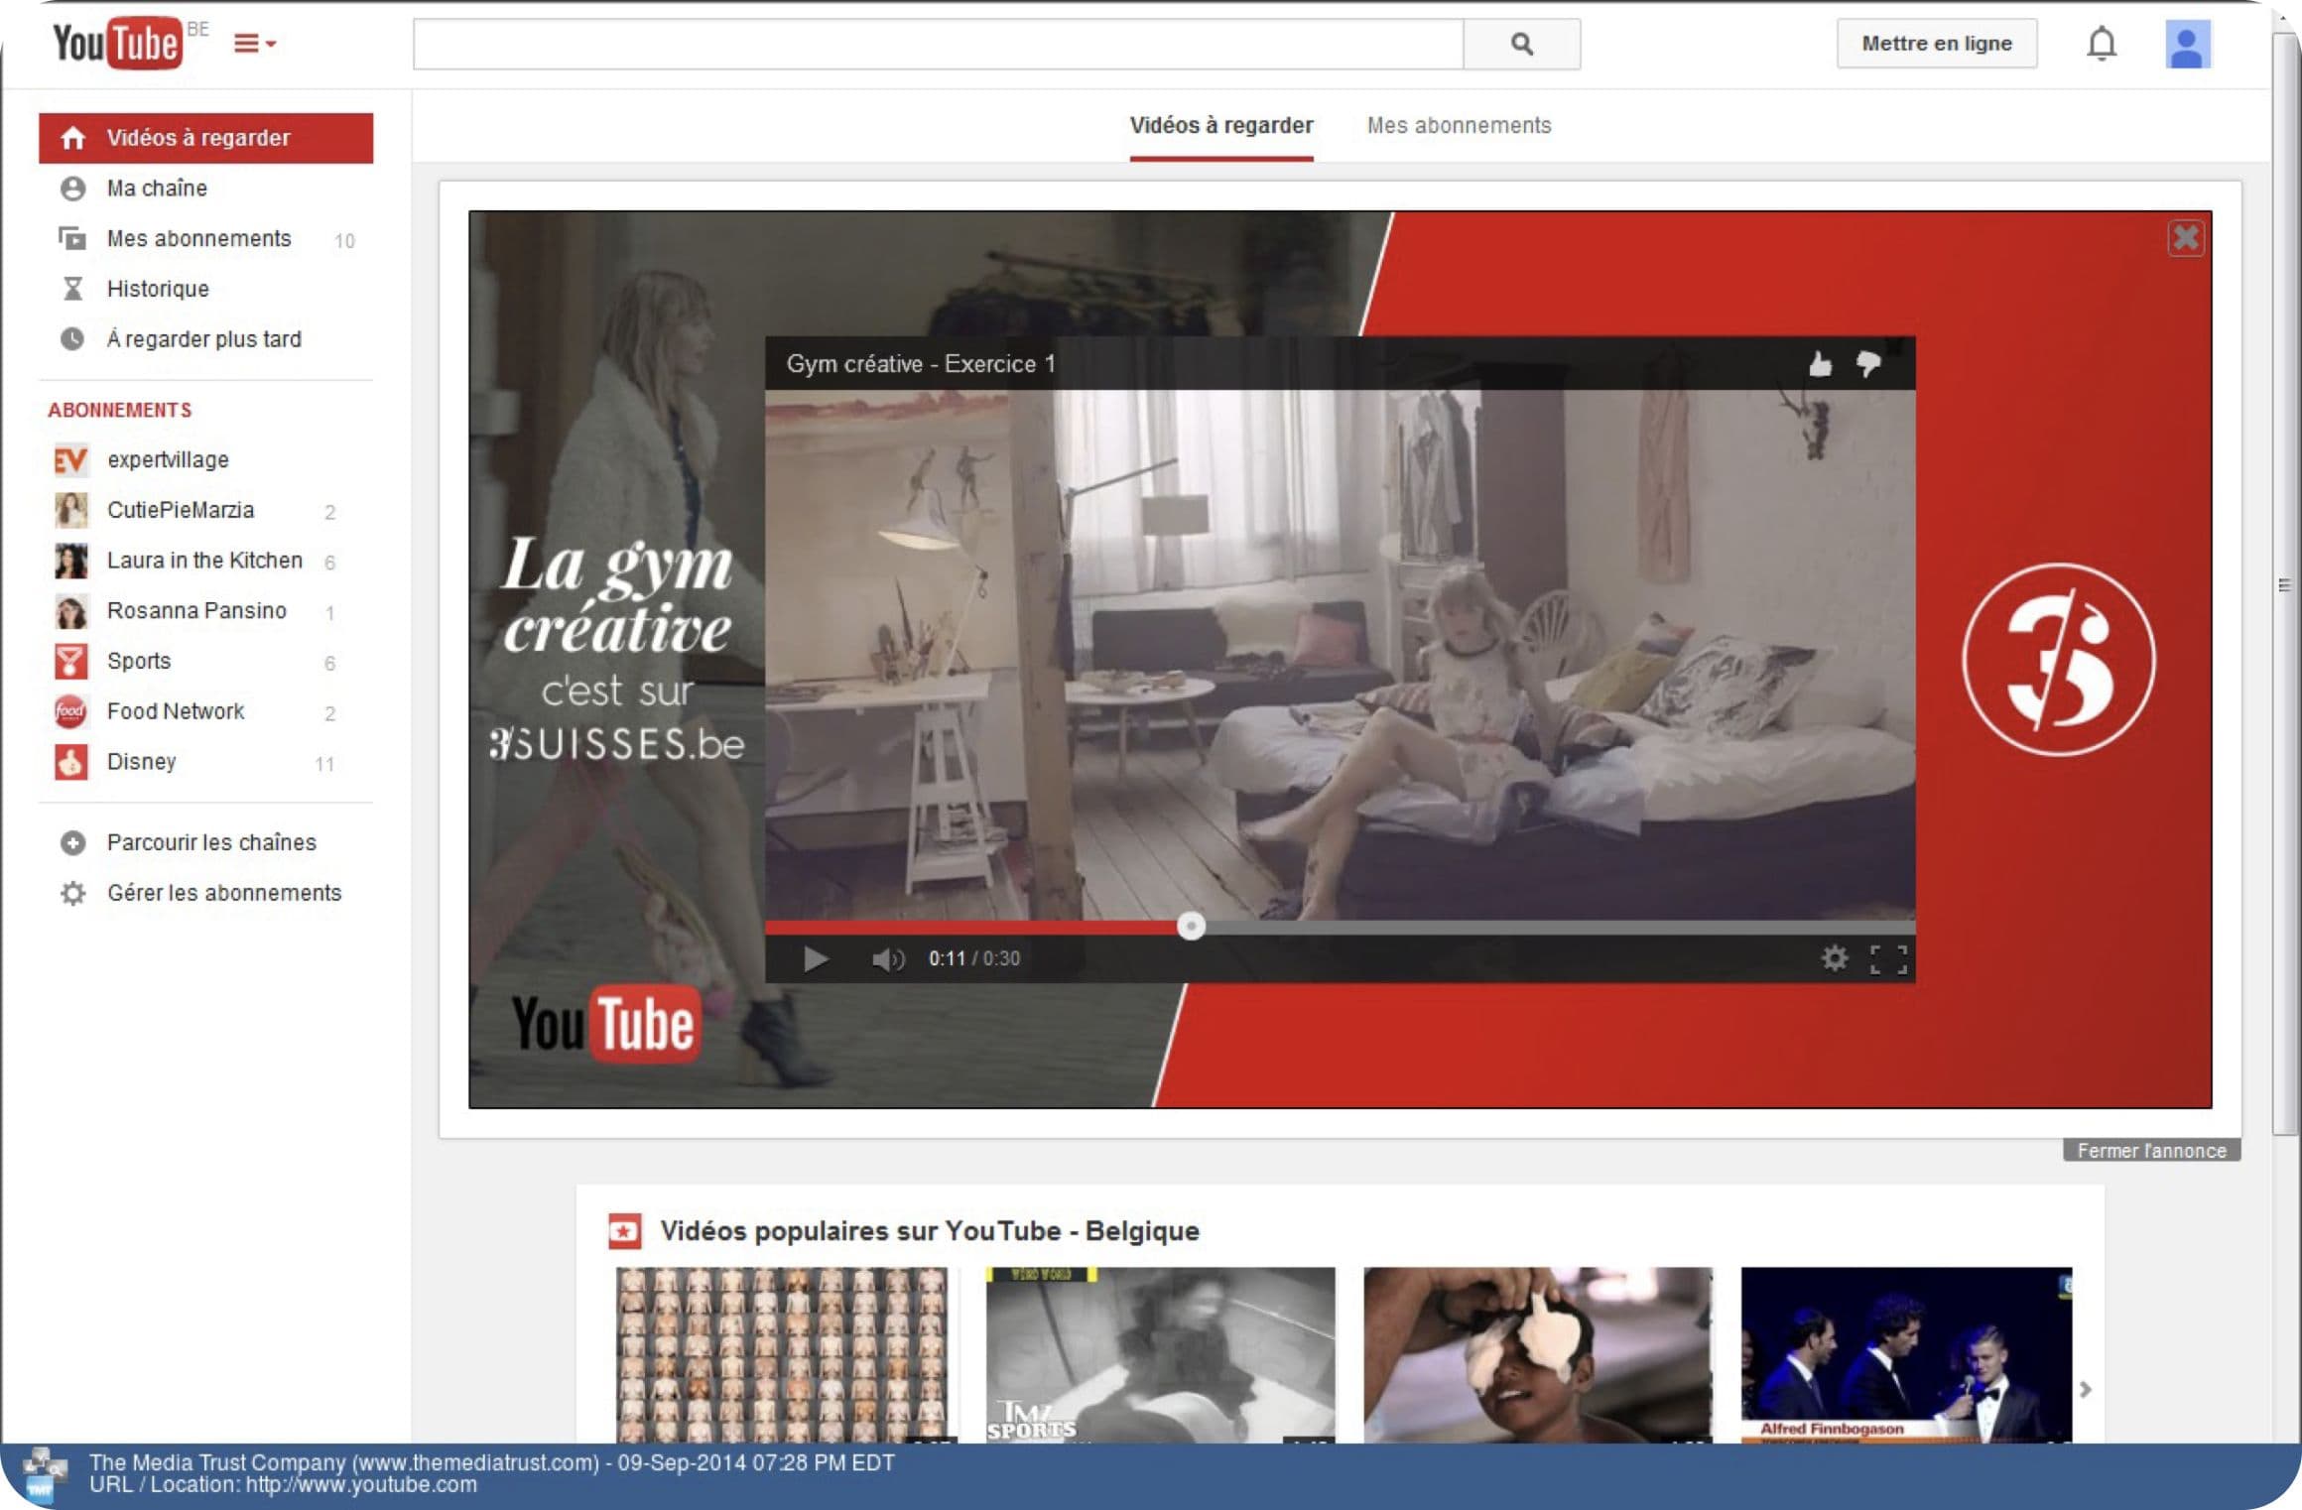Image resolution: width=2302 pixels, height=1510 pixels.
Task: Click Fermer l'annonce link
Action: click(2150, 1151)
